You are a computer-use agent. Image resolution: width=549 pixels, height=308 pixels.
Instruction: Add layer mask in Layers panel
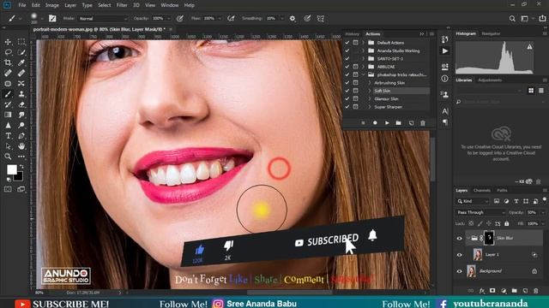(492, 291)
